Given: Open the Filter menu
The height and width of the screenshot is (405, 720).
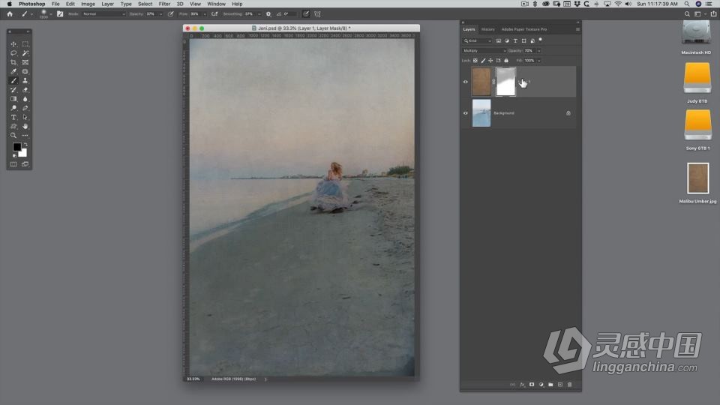Looking at the screenshot, I should point(164,4).
